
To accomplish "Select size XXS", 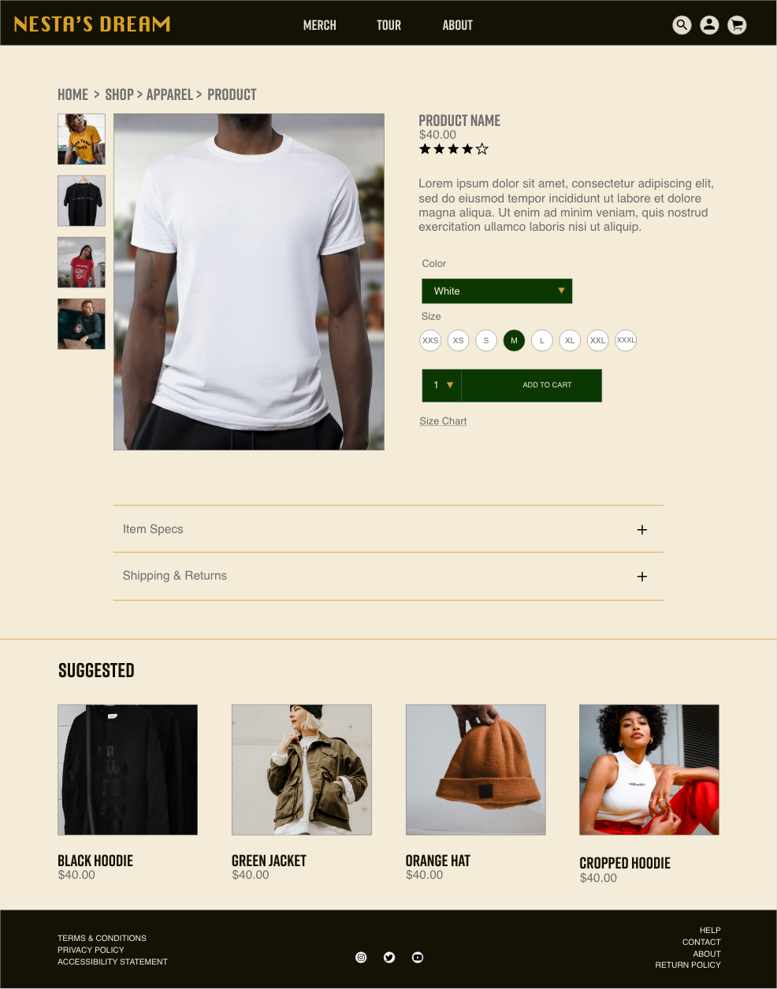I will point(430,340).
